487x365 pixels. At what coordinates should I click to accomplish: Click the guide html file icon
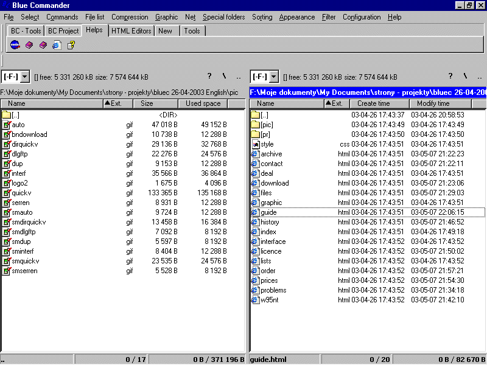(255, 212)
